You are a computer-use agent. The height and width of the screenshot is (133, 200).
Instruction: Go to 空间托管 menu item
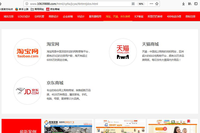click(39, 17)
